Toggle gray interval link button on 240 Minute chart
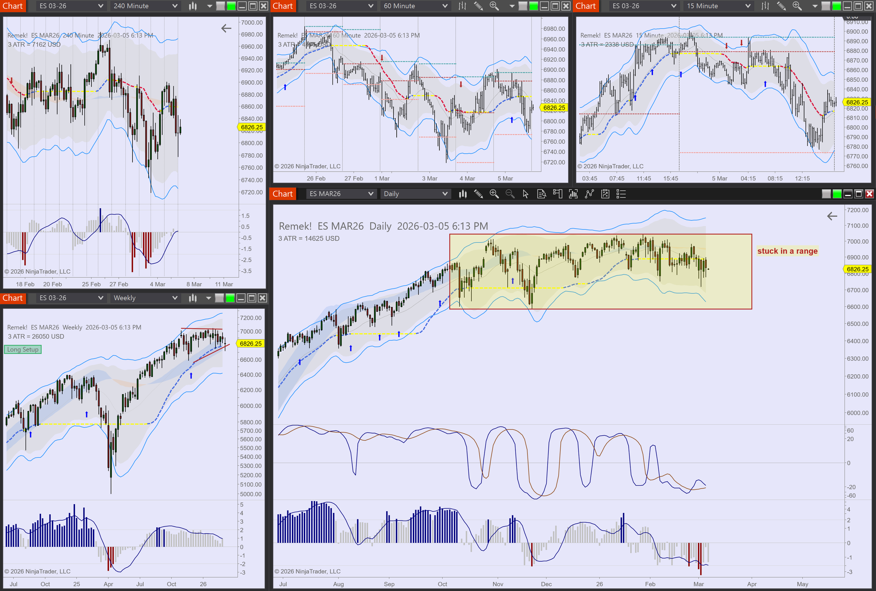This screenshot has width=876, height=591. (220, 6)
